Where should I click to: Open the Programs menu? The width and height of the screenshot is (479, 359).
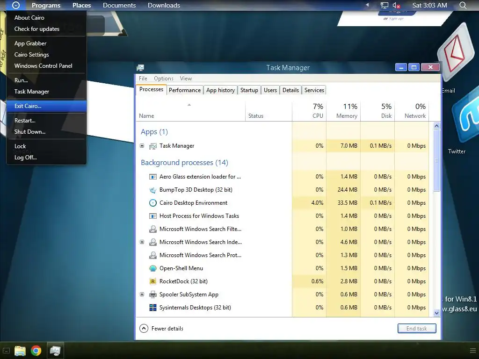coord(46,5)
